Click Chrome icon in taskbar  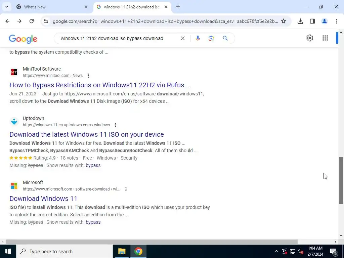(138, 251)
